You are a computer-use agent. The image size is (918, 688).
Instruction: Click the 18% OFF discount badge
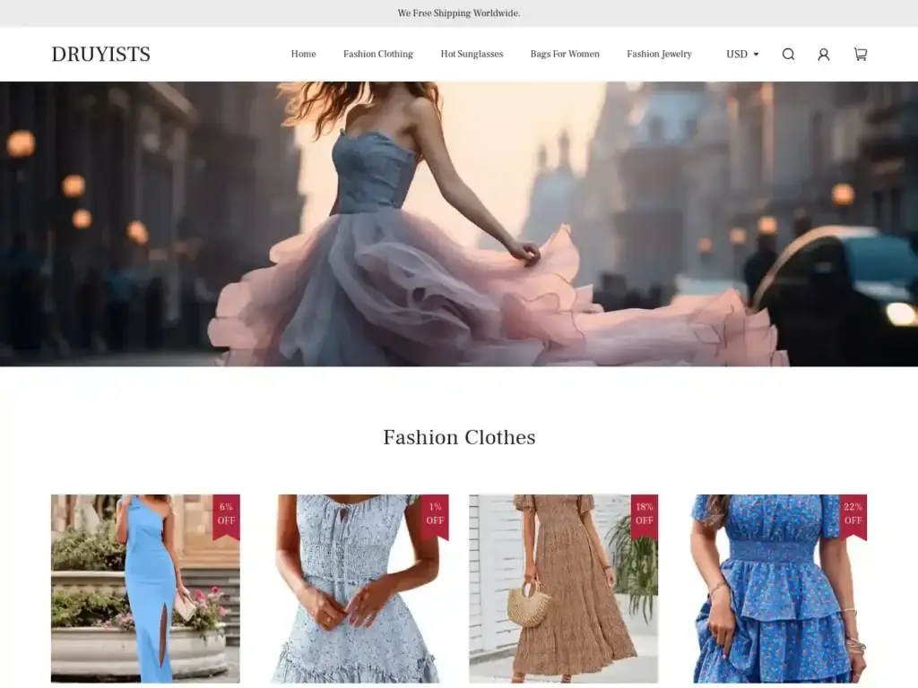click(x=644, y=514)
